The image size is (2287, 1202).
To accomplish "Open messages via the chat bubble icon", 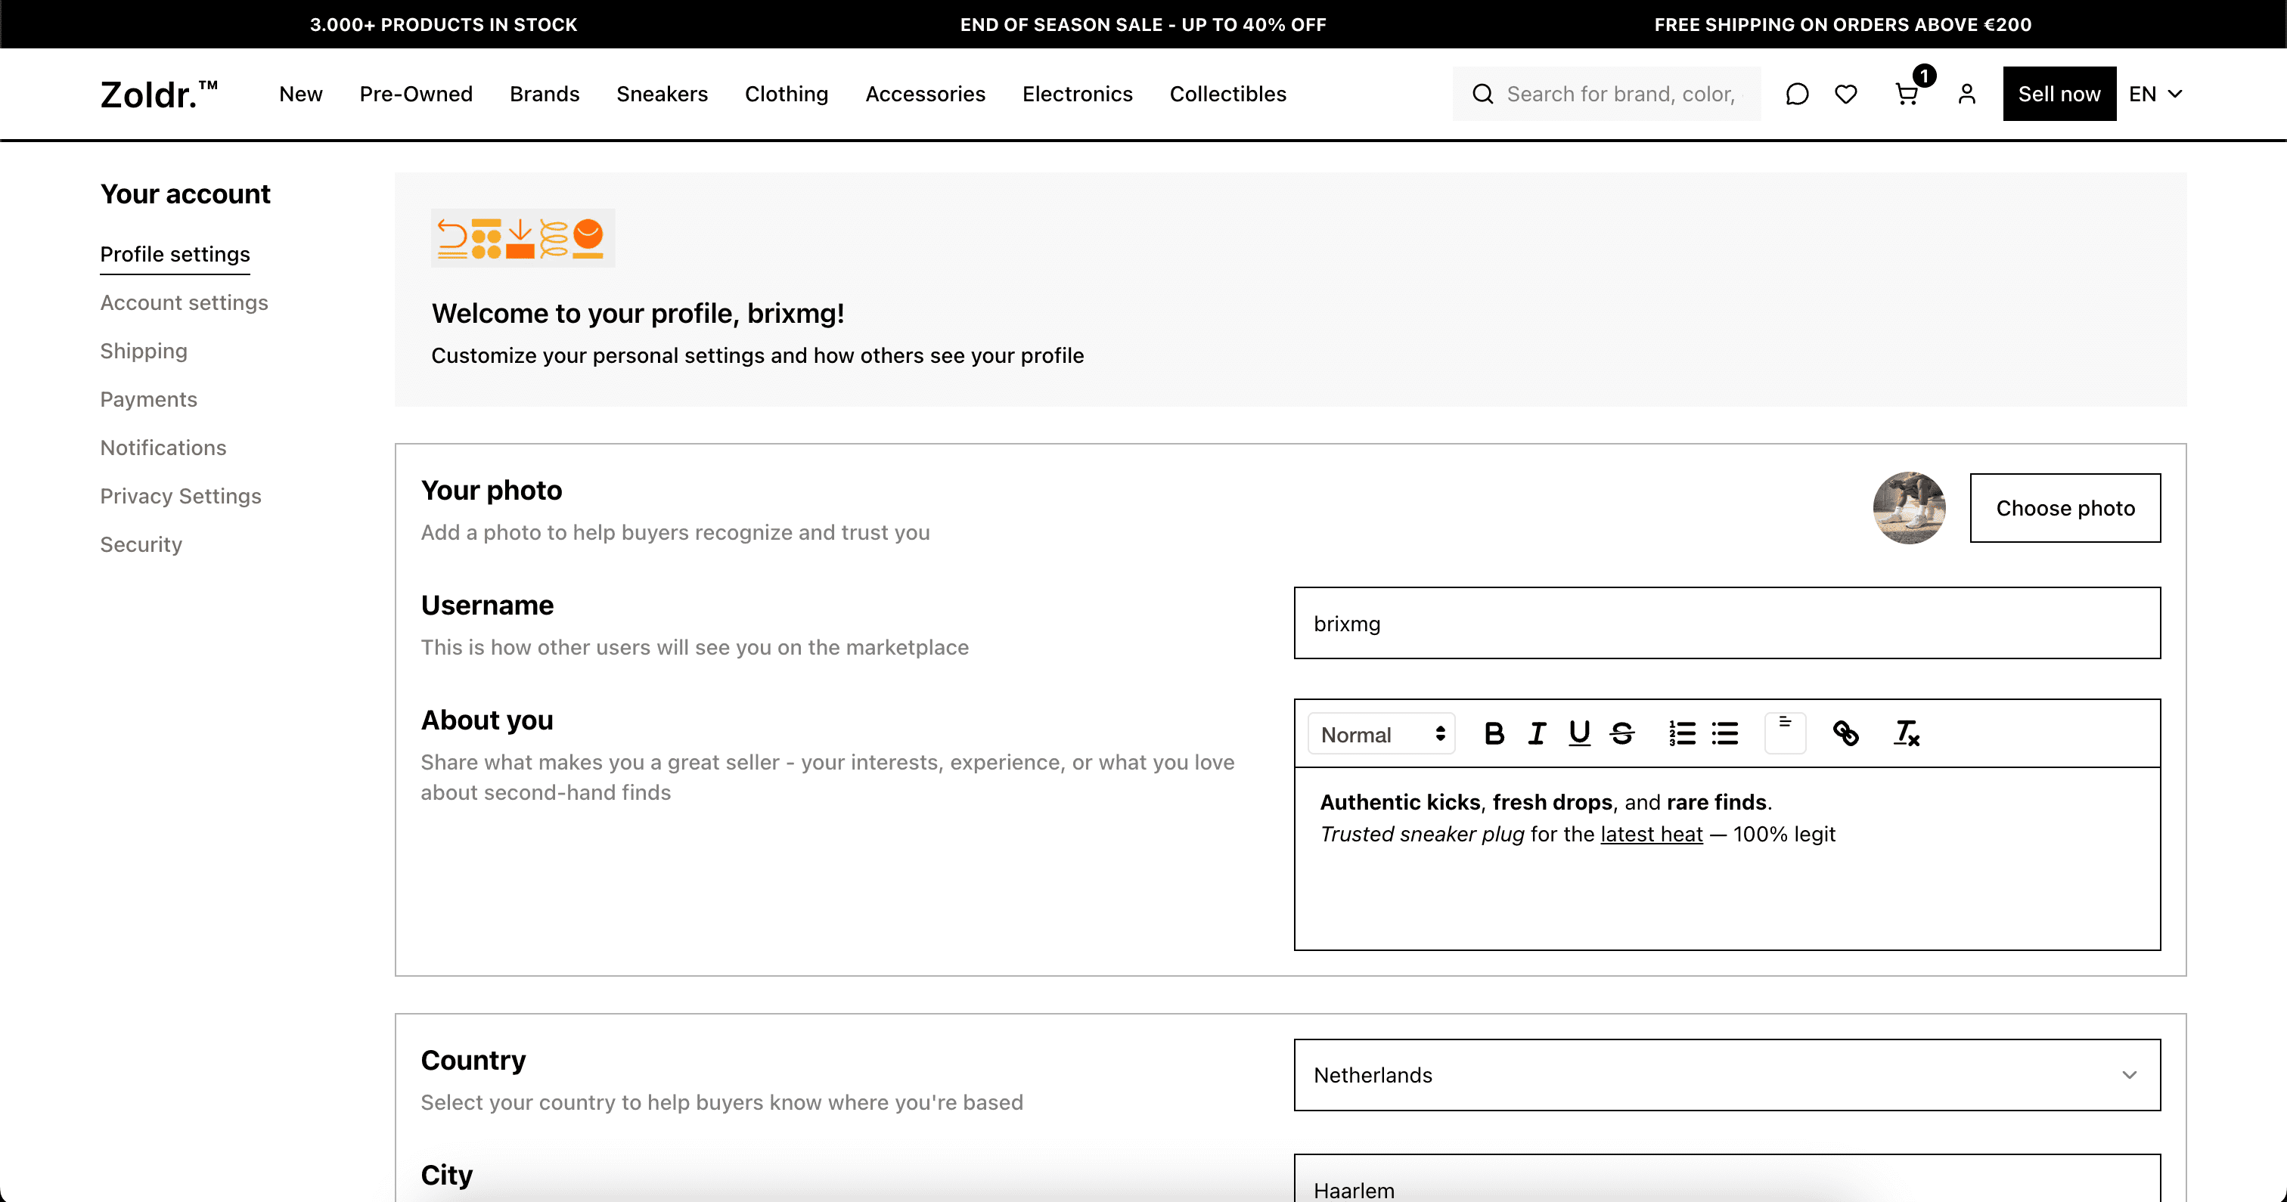I will (x=1797, y=94).
